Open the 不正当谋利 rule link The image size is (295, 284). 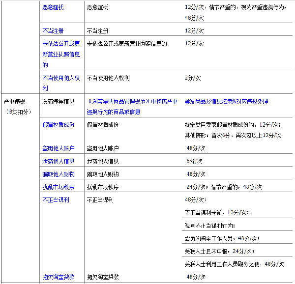coord(56,200)
